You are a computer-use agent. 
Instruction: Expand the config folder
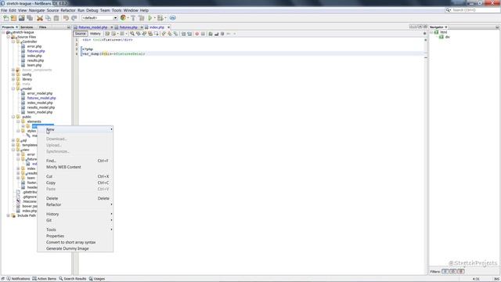(13, 74)
